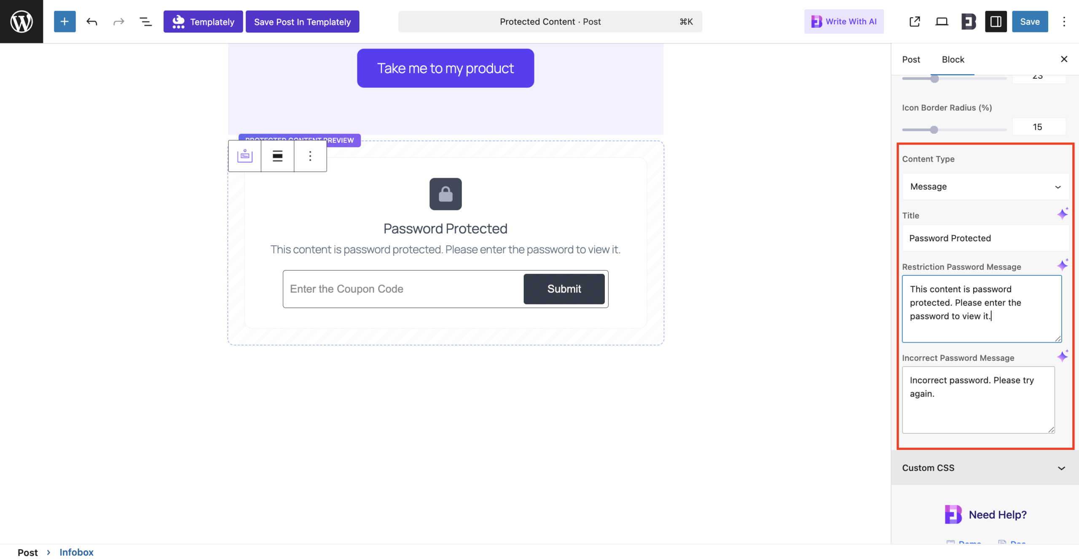This screenshot has height=559, width=1079.
Task: Edit the Icon Border Radius value field
Action: (1039, 127)
